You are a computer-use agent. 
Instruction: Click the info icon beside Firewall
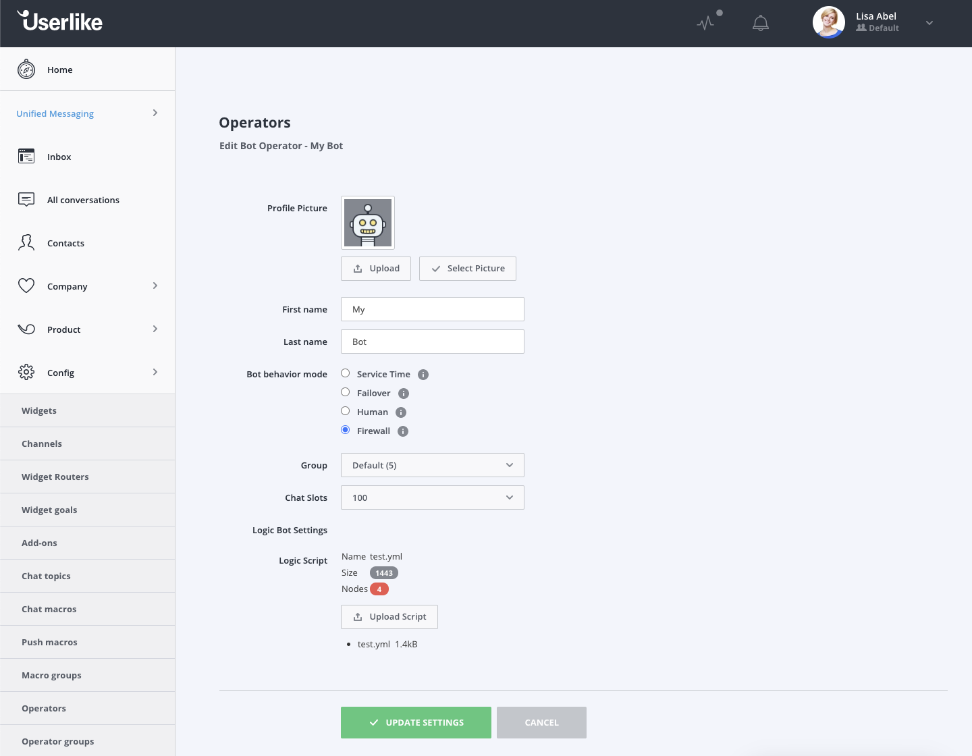pyautogui.click(x=403, y=431)
